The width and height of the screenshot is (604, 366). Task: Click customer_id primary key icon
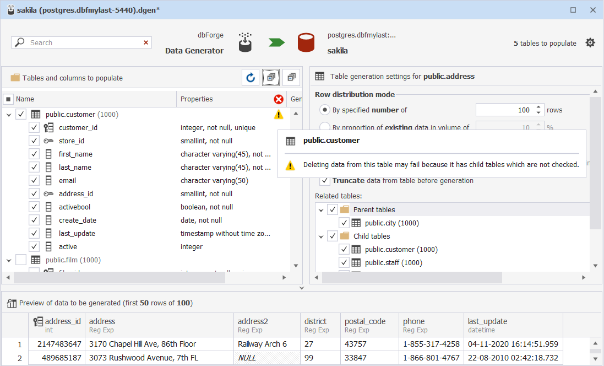point(48,128)
